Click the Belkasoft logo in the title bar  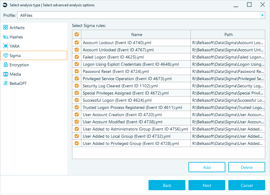(x=4, y=5)
